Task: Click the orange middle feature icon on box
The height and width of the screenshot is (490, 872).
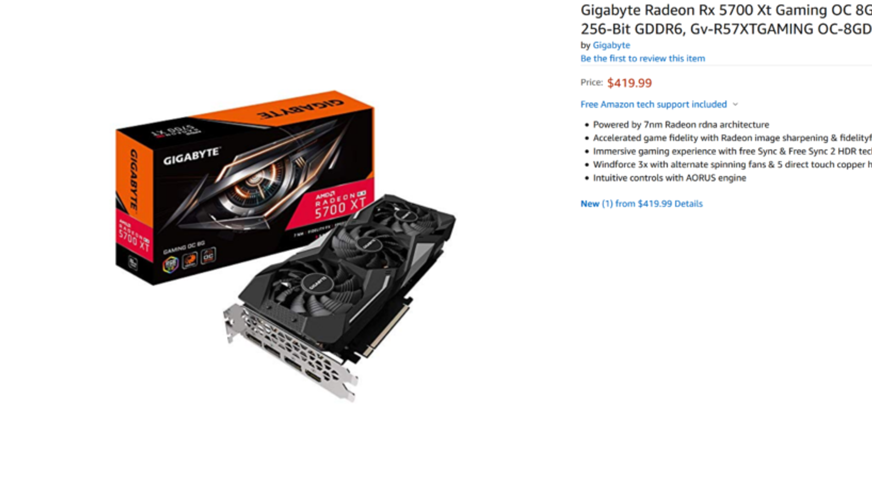Action: (190, 260)
